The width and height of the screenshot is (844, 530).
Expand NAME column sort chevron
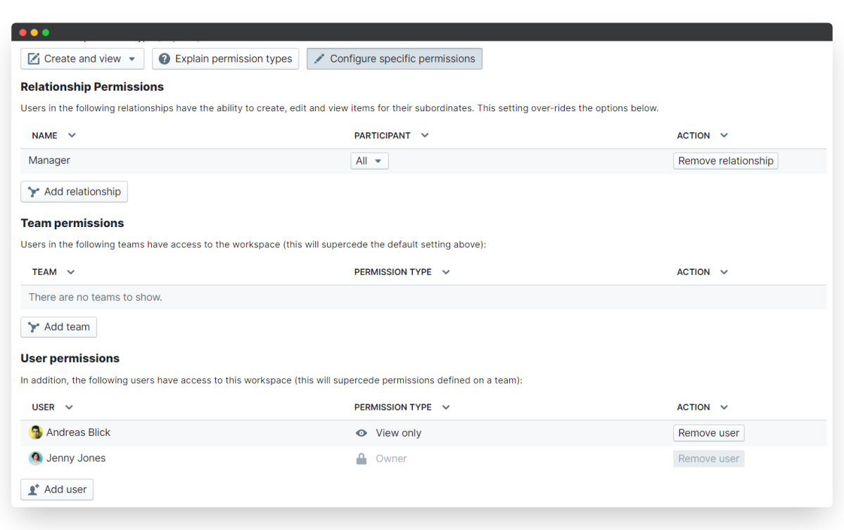[x=72, y=136]
